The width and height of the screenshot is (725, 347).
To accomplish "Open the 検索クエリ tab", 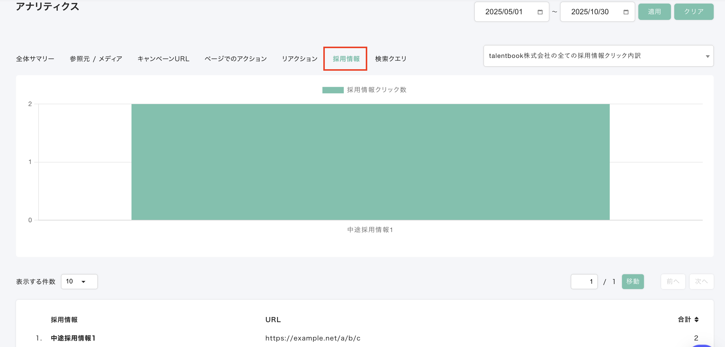I will click(391, 59).
